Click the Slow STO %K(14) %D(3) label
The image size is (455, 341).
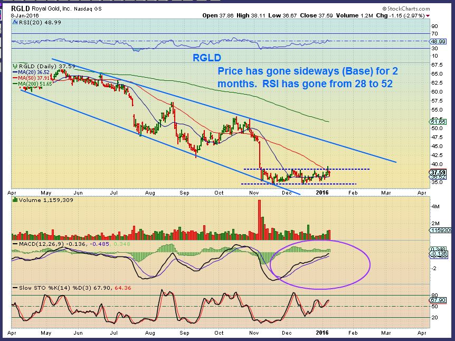[x=55, y=288]
